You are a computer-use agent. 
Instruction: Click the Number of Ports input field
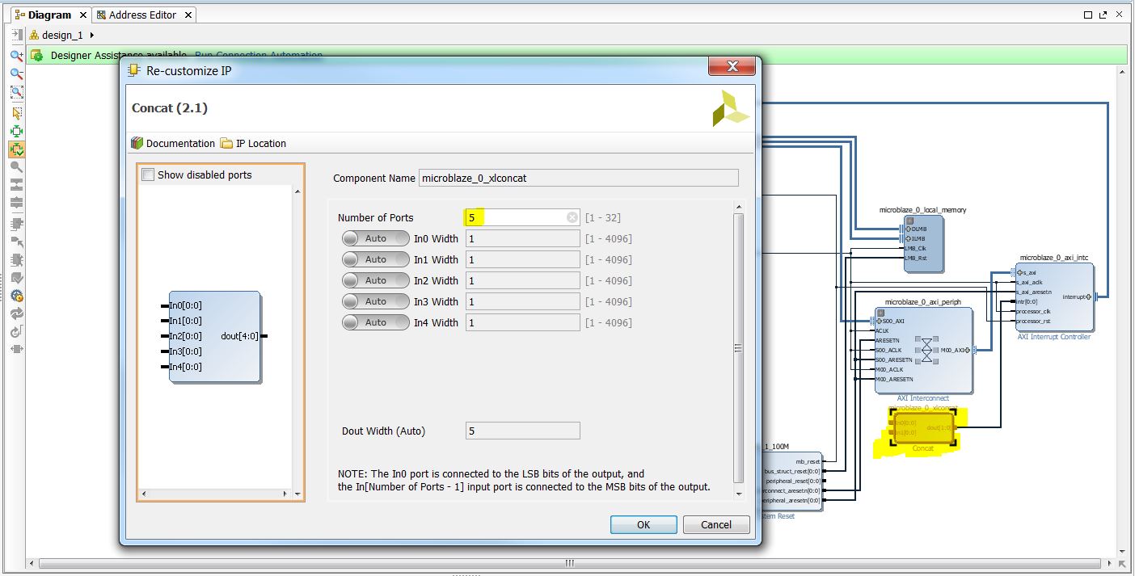[522, 217]
